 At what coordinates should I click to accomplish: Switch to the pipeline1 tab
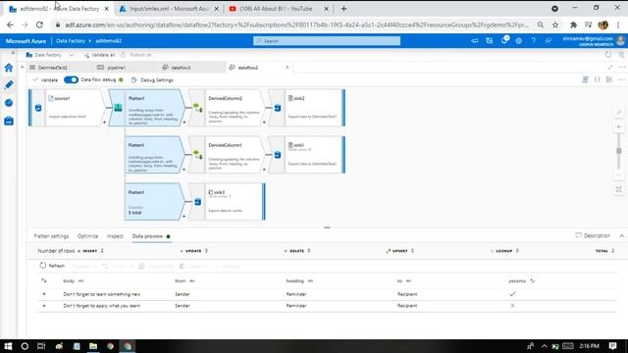pos(112,68)
